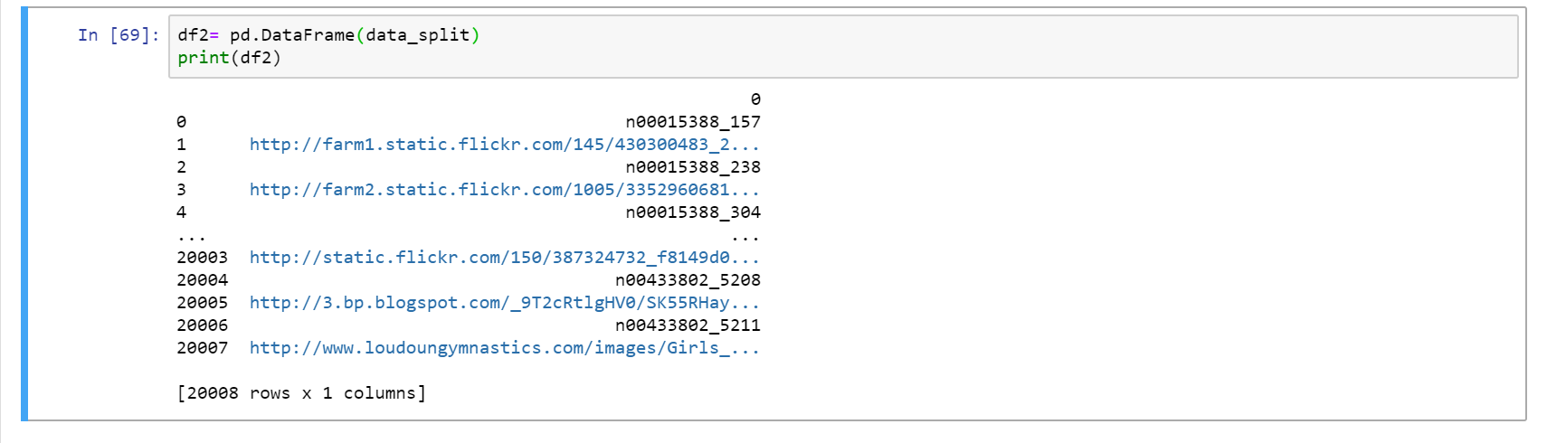Click the n00015388_157 output value
This screenshot has width=1547, height=443.
coord(693,122)
